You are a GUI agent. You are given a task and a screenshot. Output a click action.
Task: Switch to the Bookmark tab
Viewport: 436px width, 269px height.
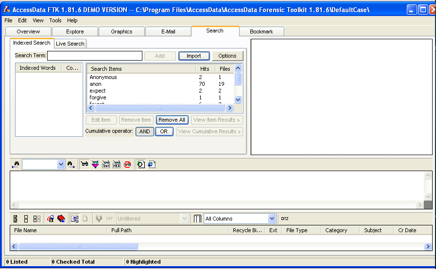(x=262, y=32)
